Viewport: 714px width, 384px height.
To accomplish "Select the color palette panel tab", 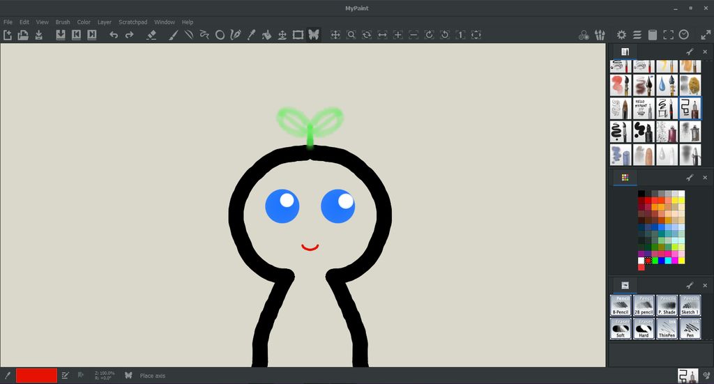I will 625,178.
